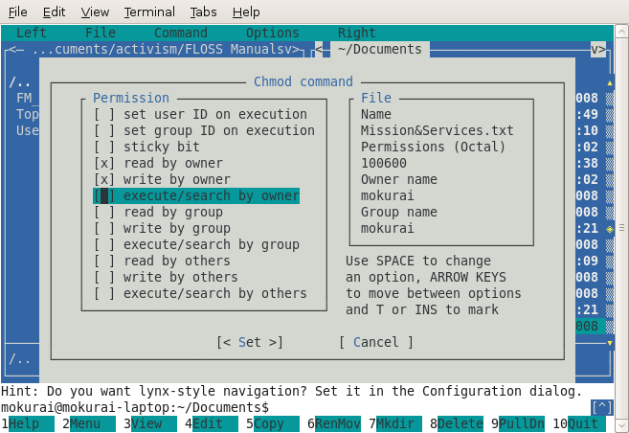Open the View menu
Image resolution: width=629 pixels, height=433 pixels.
pos(95,12)
